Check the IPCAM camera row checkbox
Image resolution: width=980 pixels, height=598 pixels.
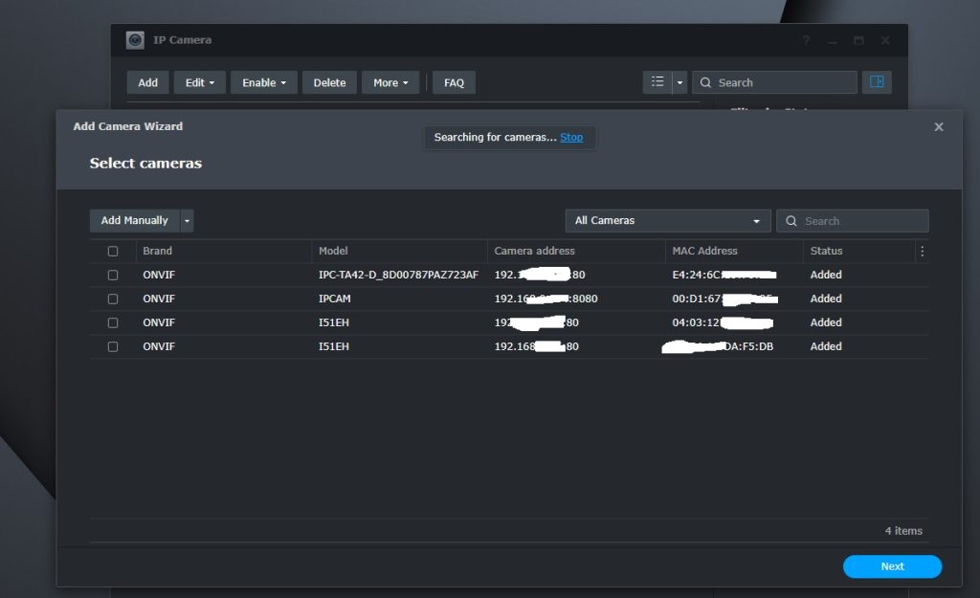(x=113, y=299)
